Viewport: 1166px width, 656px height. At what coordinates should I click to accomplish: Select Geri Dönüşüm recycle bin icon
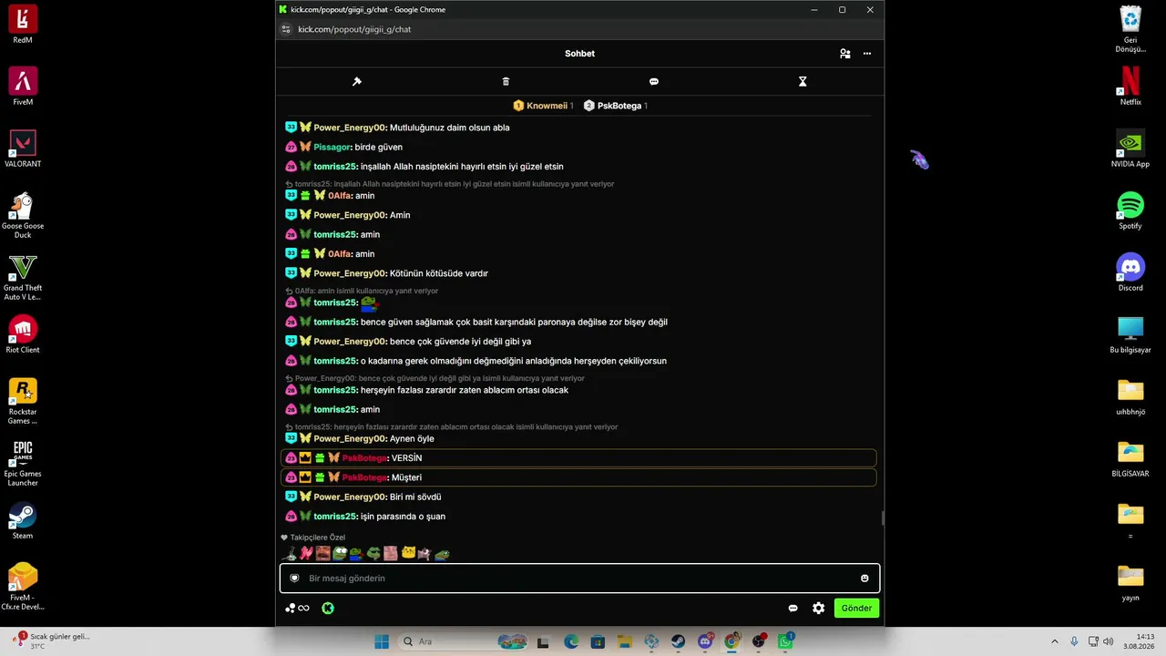[x=1130, y=29]
